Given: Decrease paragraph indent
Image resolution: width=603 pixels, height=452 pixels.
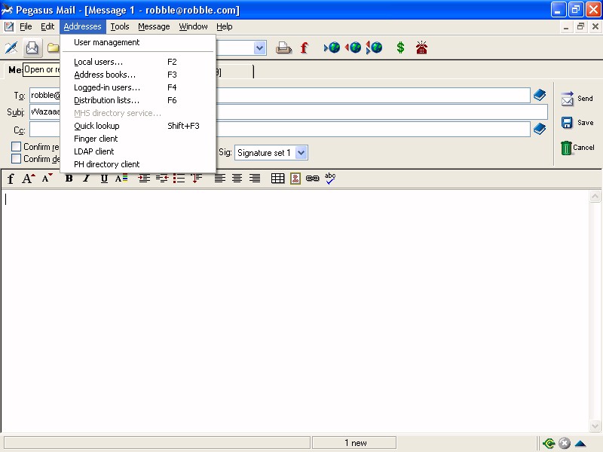Looking at the screenshot, I should [x=162, y=179].
